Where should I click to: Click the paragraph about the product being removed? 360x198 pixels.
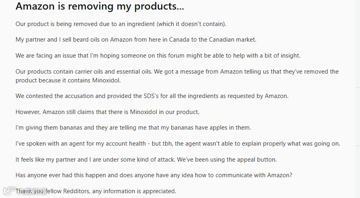point(121,24)
